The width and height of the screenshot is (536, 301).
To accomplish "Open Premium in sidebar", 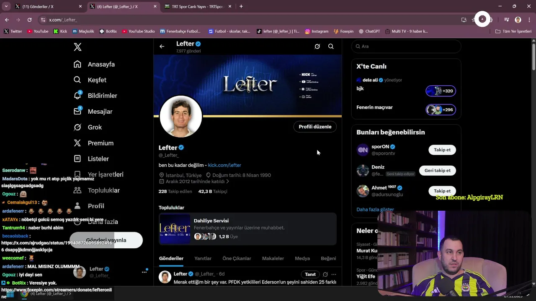I will pyautogui.click(x=93, y=143).
